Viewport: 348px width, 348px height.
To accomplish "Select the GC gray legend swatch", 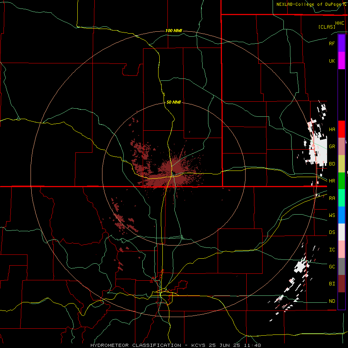I will point(341,266).
